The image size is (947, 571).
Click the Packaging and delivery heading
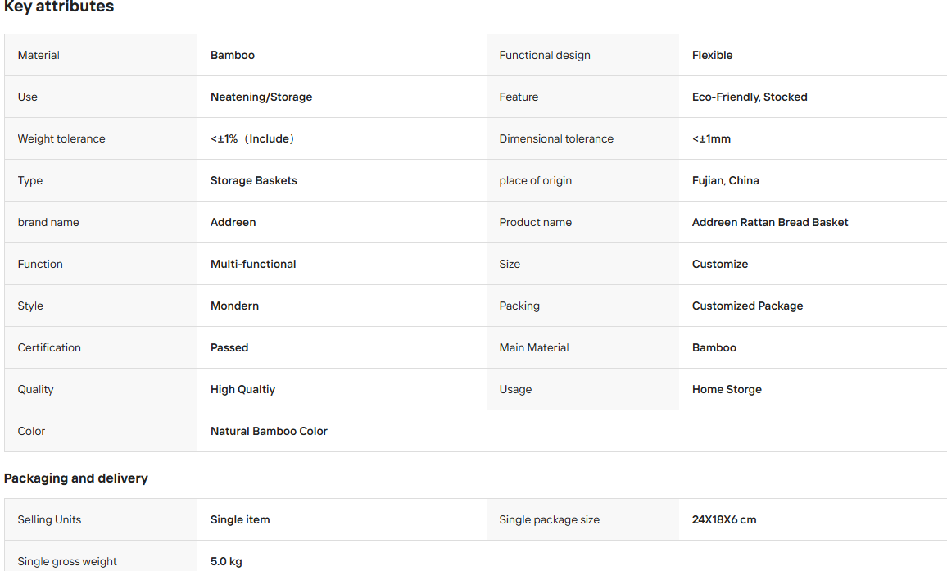[x=76, y=478]
